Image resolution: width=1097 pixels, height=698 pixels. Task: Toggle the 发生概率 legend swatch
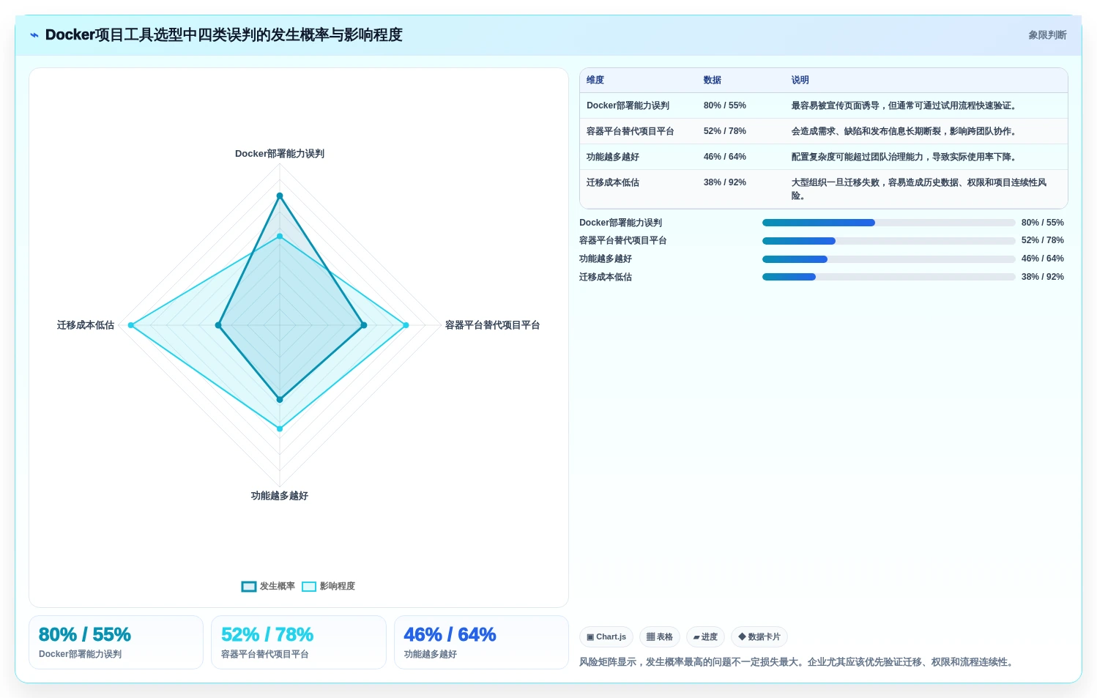249,587
